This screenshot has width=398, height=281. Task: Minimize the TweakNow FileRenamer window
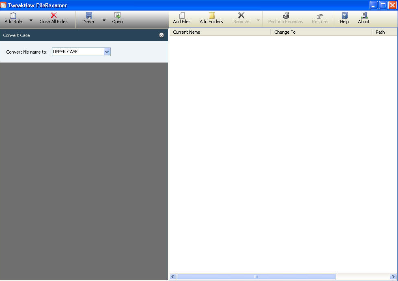(374, 5)
